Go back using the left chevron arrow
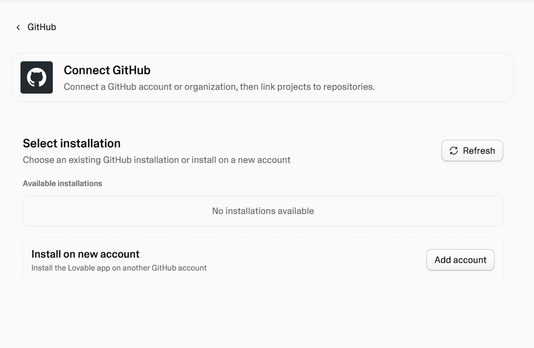This screenshot has width=534, height=348. coord(18,27)
